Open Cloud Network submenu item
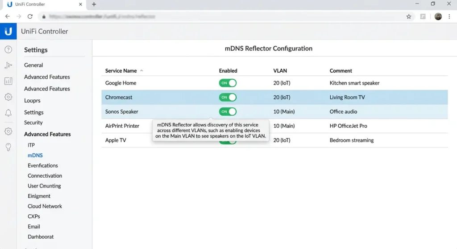This screenshot has height=249, width=457. point(45,206)
